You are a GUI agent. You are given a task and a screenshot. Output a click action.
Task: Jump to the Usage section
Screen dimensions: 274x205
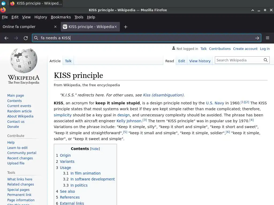[x=65, y=168]
